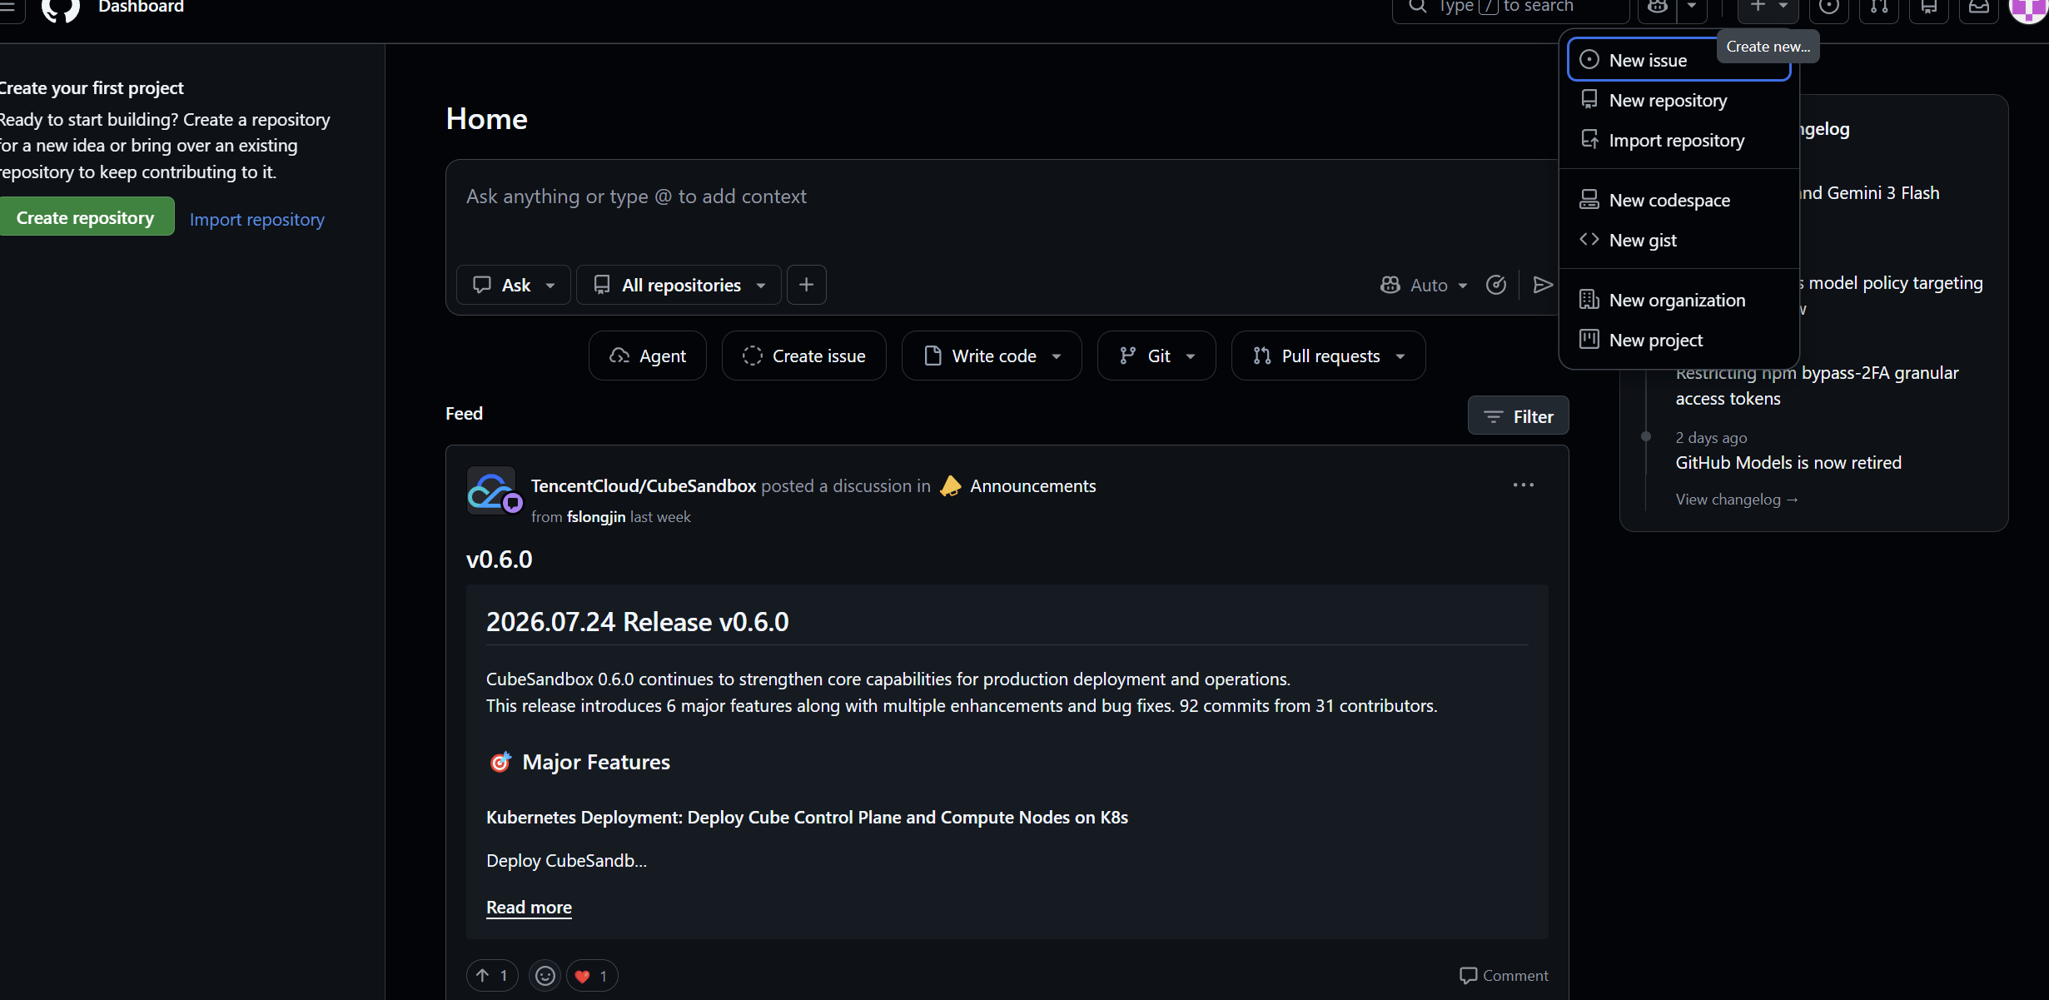Open the Issues icon in top bar
The image size is (2049, 1000).
1828,7
